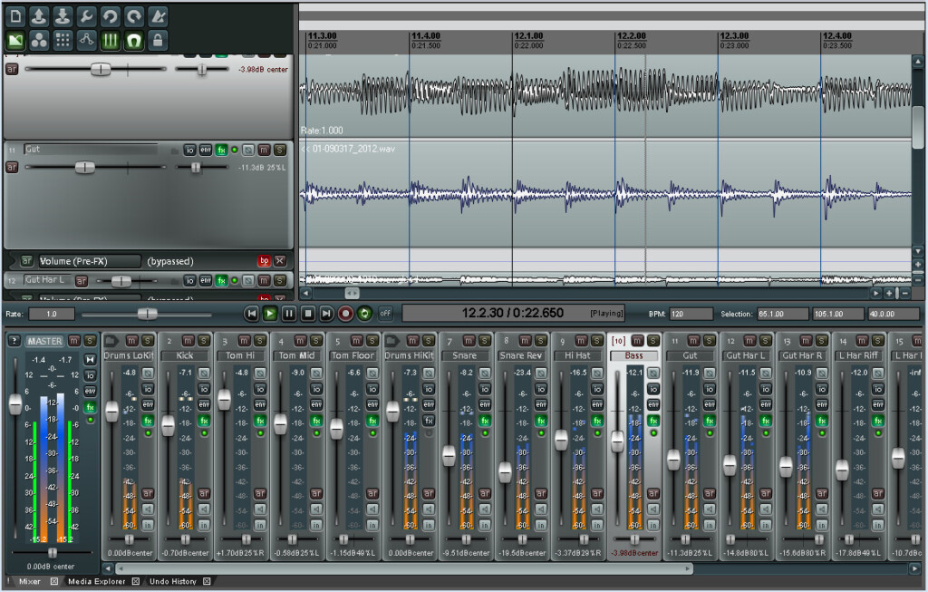Click the New Project toolbar icon
Image resolution: width=928 pixels, height=592 pixels.
click(15, 16)
